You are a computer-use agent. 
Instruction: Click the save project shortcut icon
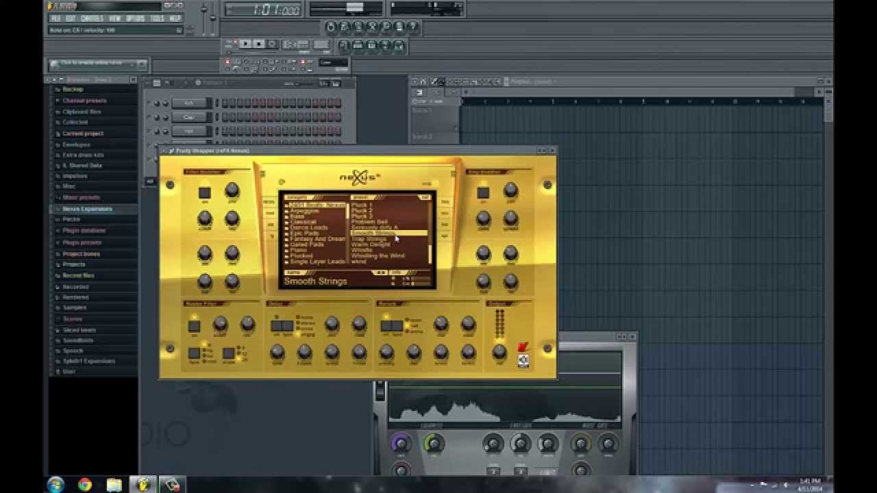tap(345, 27)
